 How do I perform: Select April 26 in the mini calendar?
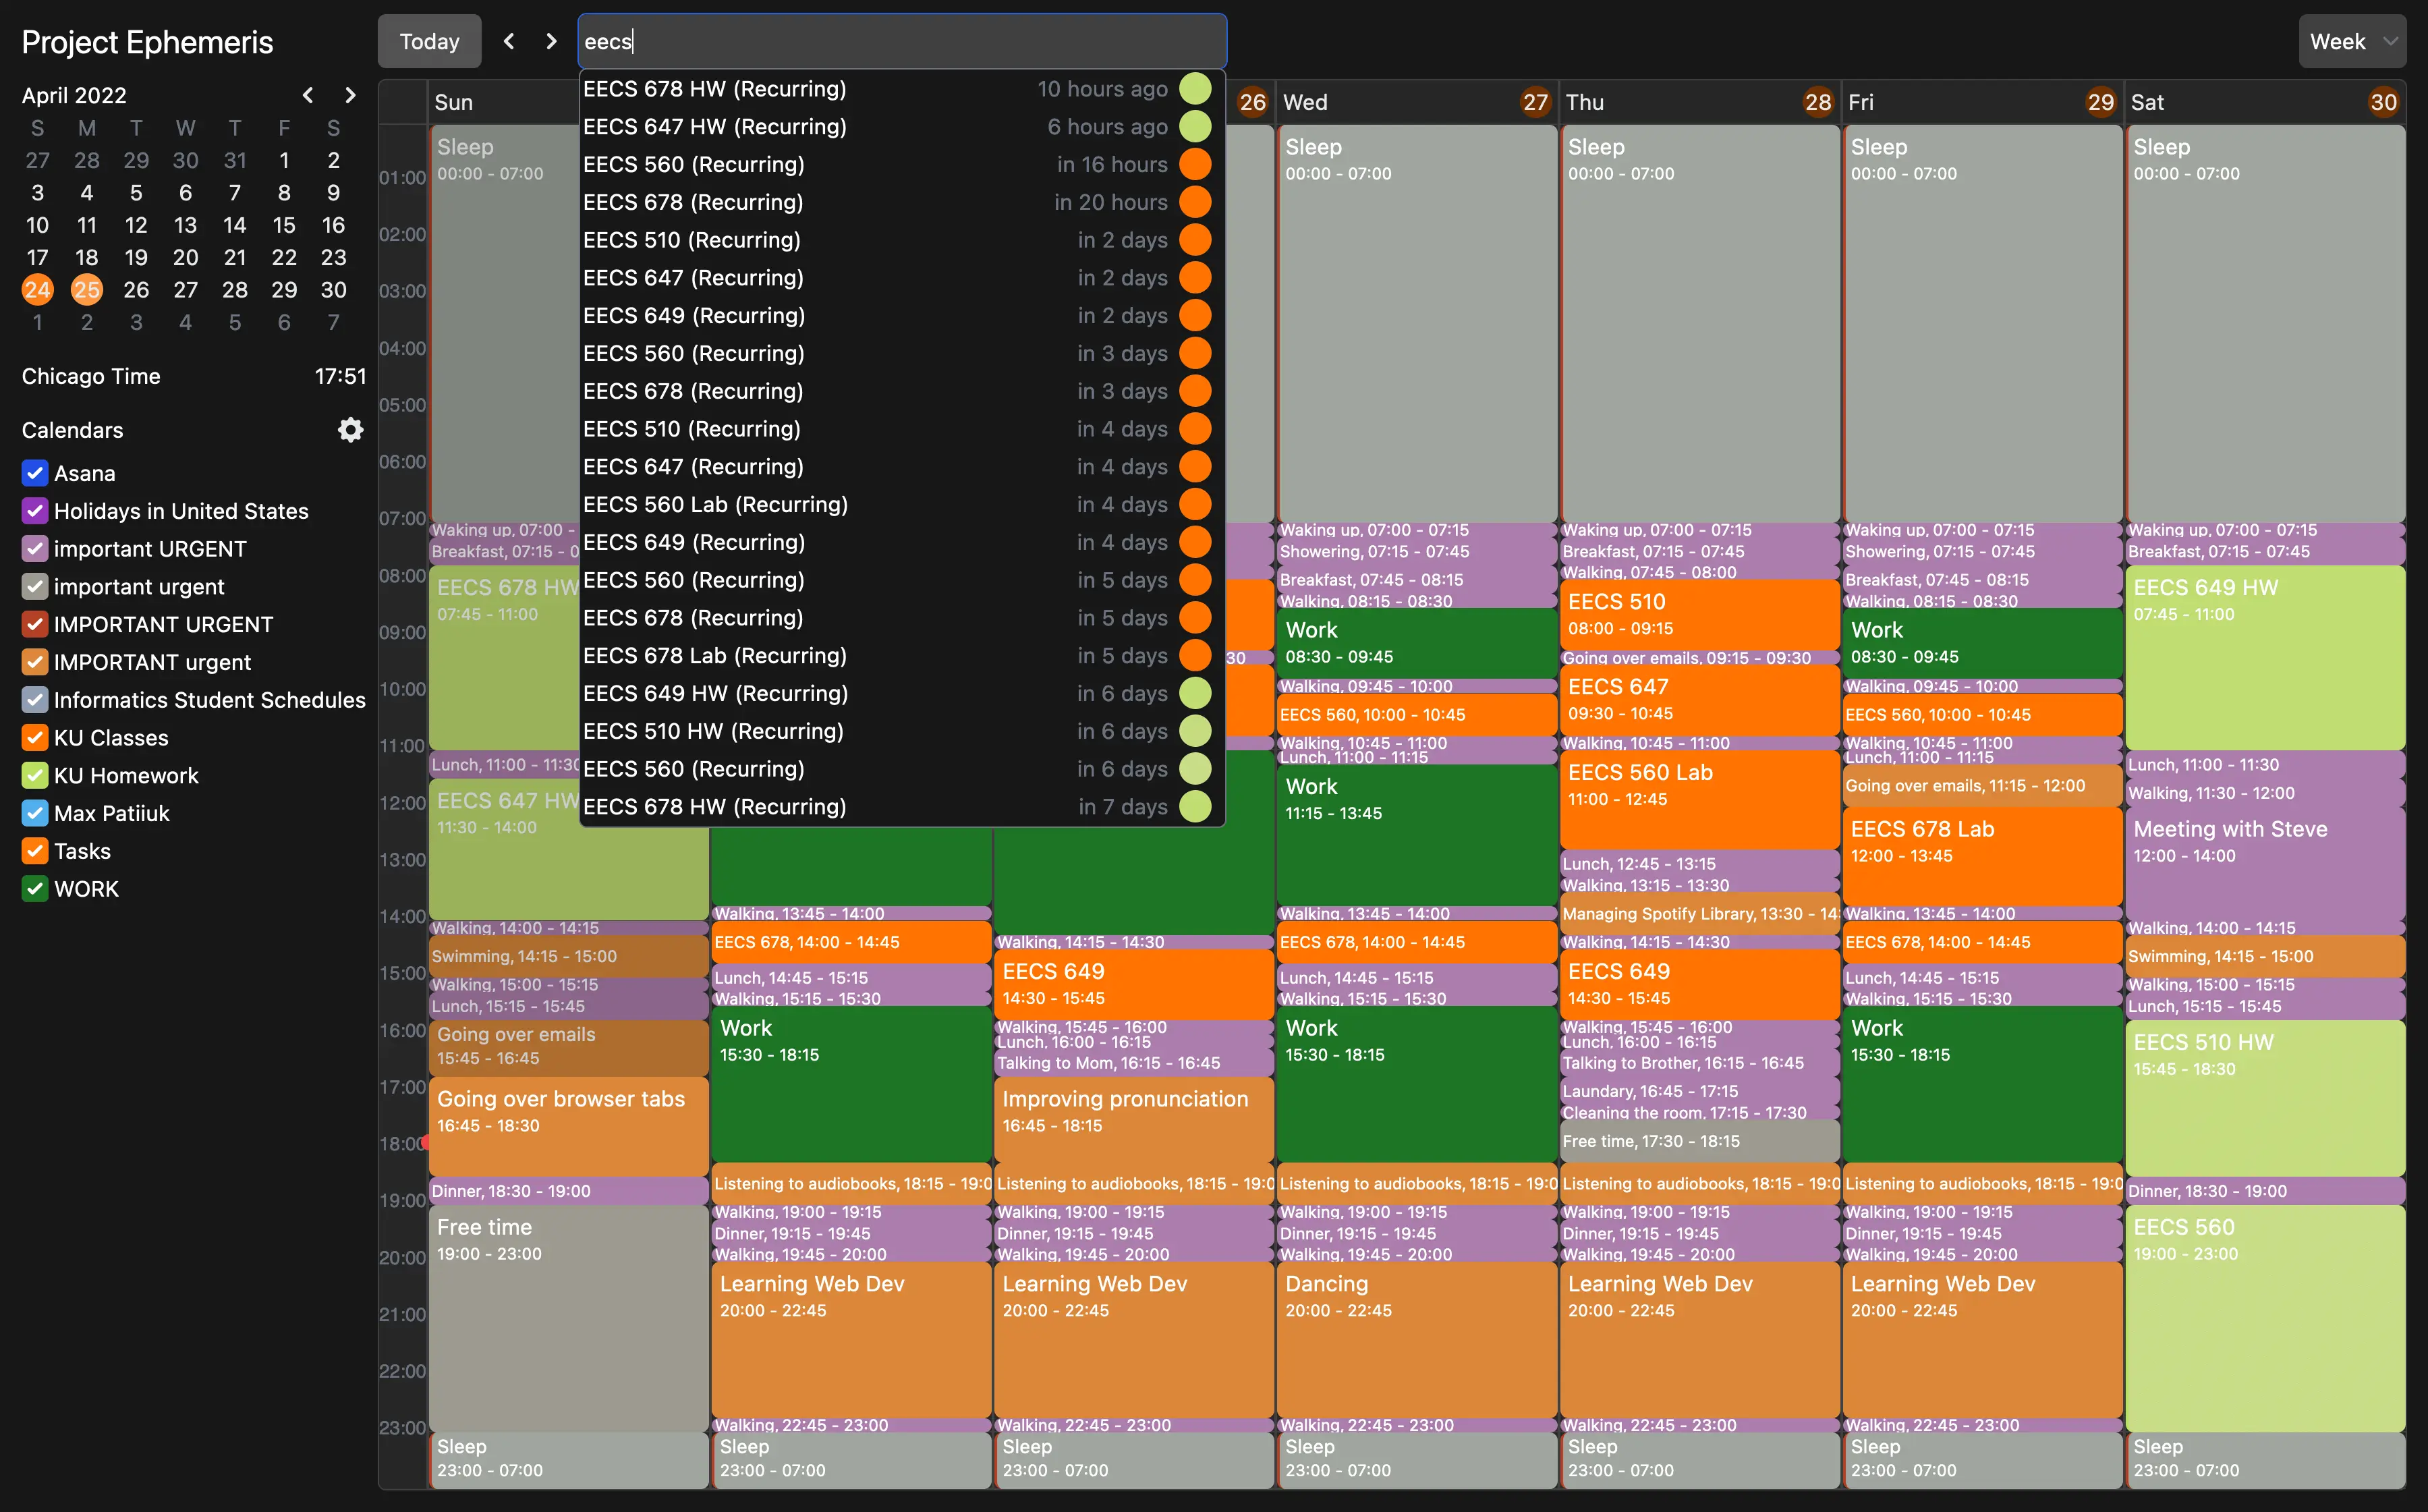pos(136,290)
